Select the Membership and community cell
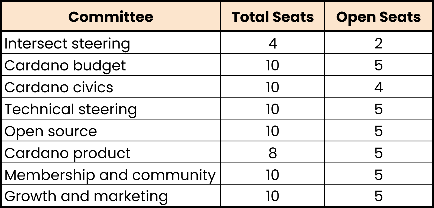The width and height of the screenshot is (434, 208). click(x=110, y=175)
